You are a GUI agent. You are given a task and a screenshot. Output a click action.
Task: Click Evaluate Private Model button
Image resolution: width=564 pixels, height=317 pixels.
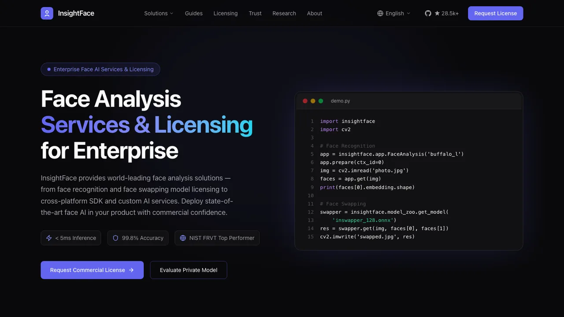click(x=189, y=270)
